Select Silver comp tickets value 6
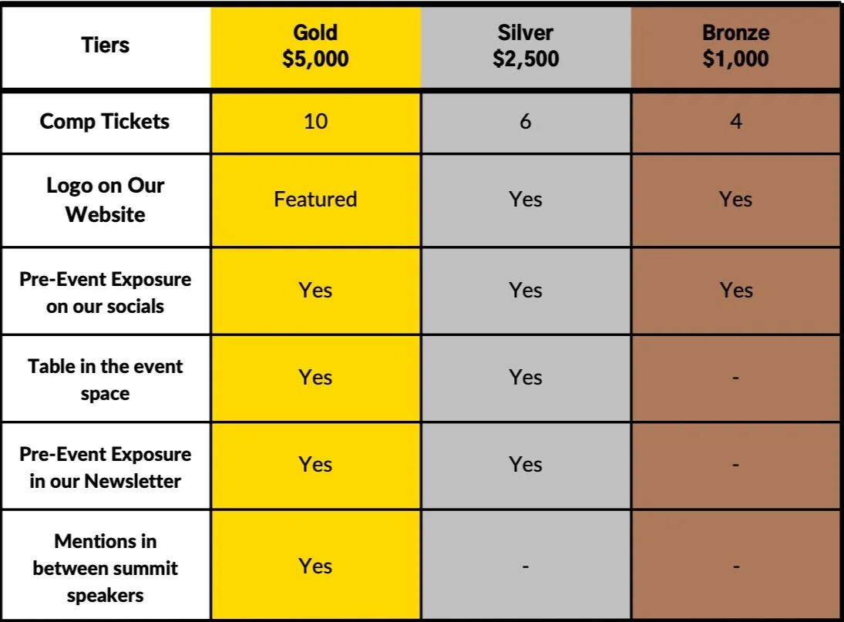Screen dimensions: 844x622 click(x=526, y=122)
